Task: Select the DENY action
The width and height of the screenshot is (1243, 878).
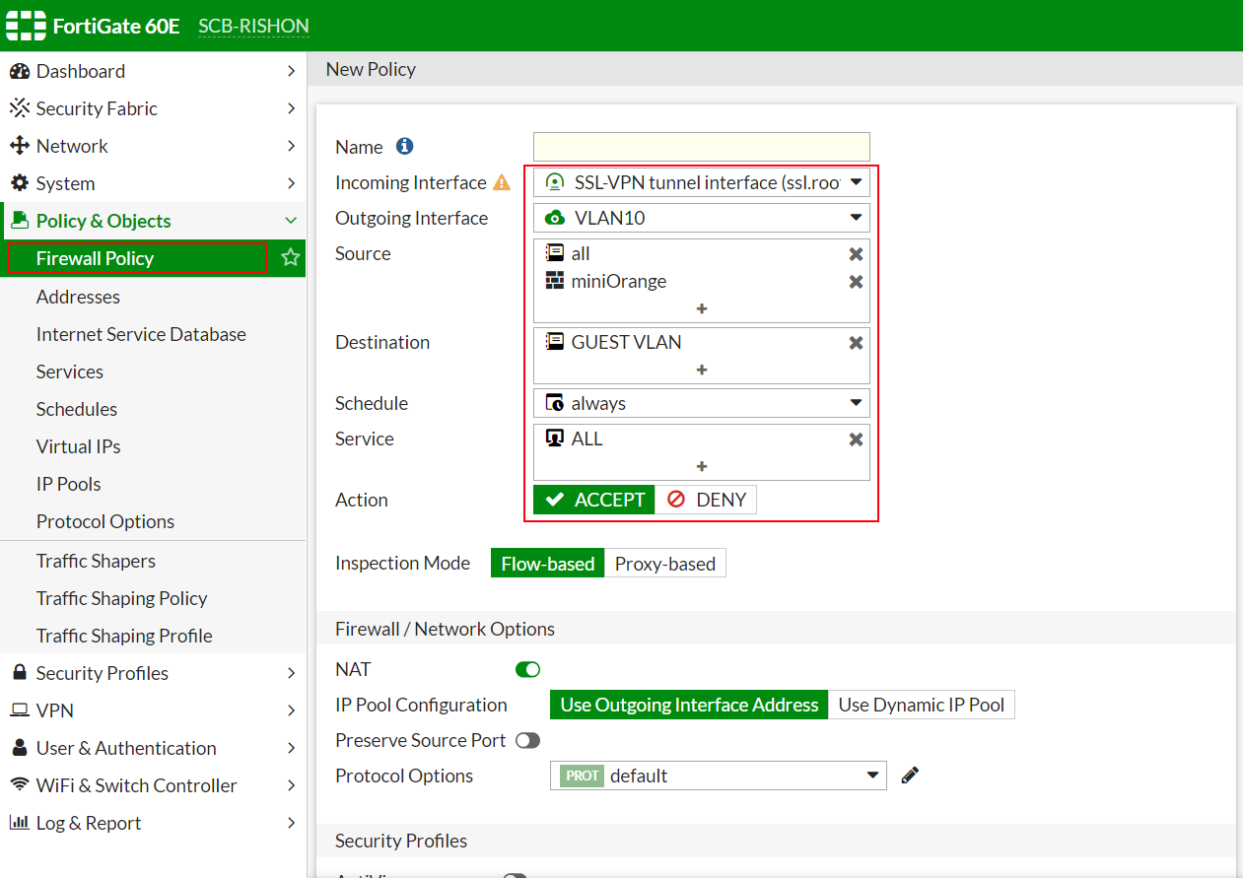Action: 706,500
